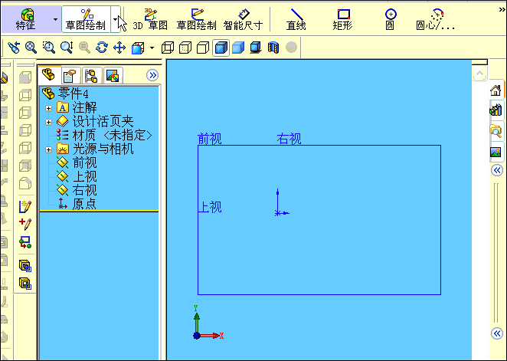
Task: Click the red-plus pencil icon
Action: pyautogui.click(x=25, y=224)
